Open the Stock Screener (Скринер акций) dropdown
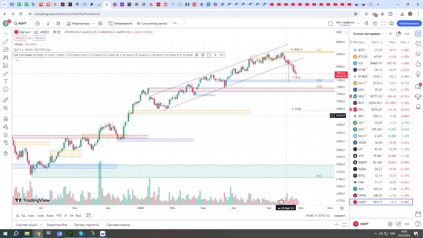This screenshot has height=238, width=423. (28, 225)
